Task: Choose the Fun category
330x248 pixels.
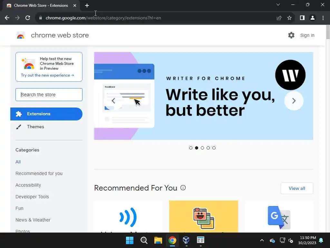Action: 19,208
